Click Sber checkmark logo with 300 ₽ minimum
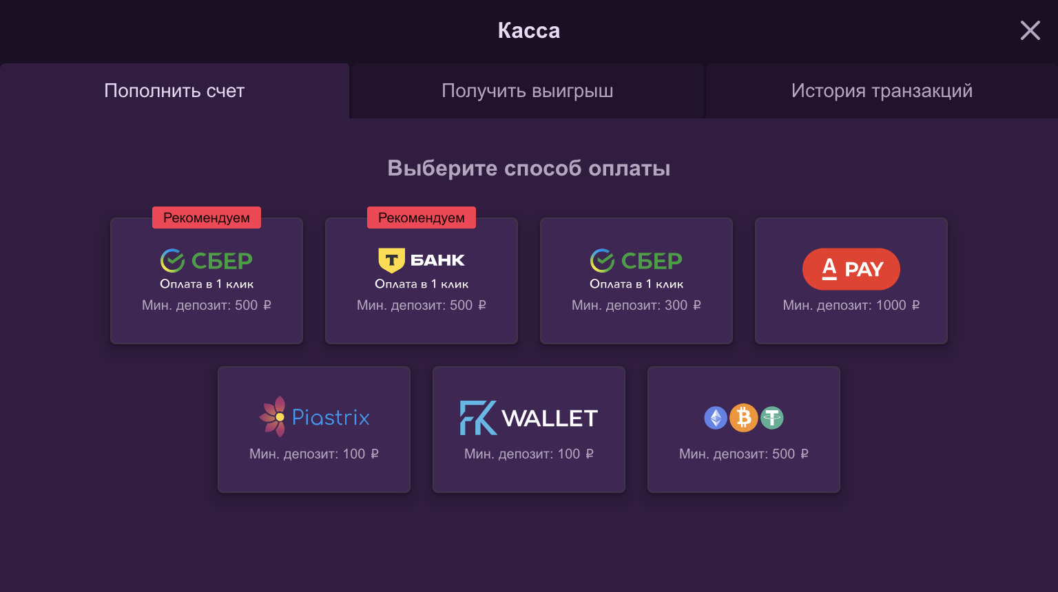1058x592 pixels. [602, 261]
